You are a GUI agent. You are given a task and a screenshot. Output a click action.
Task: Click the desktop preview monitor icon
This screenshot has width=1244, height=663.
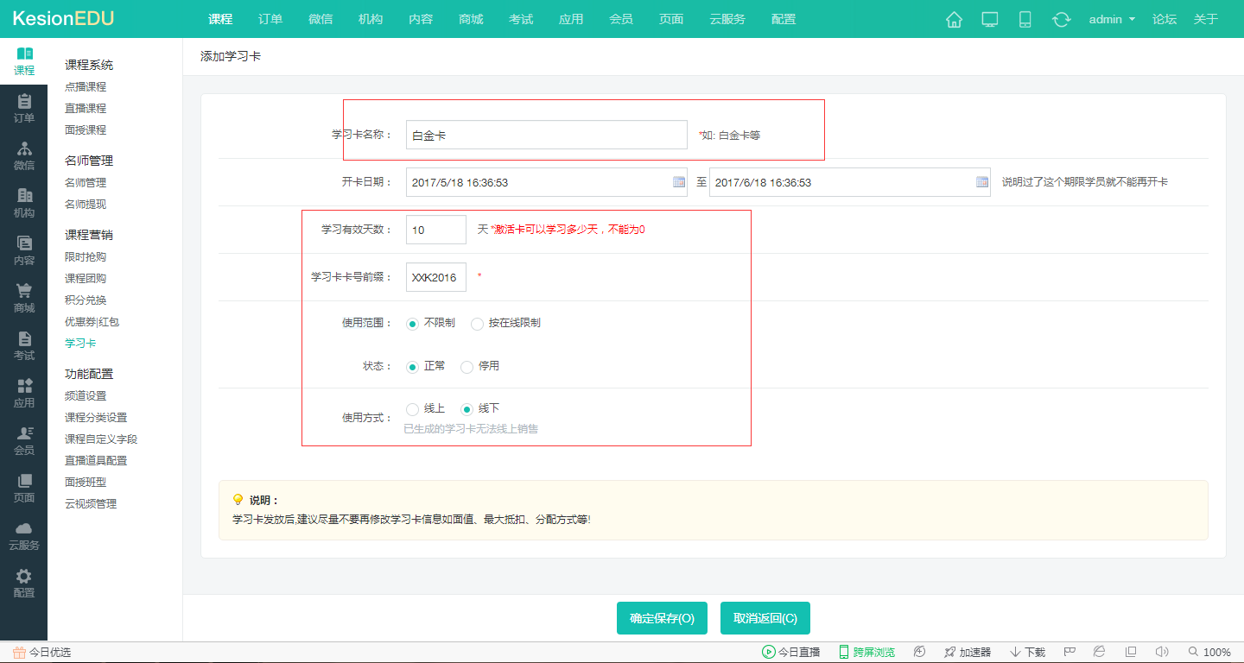click(989, 18)
